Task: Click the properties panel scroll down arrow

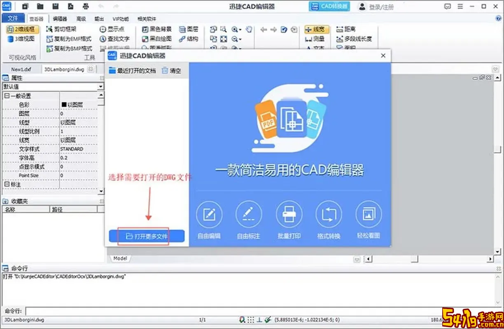Action: (101, 191)
